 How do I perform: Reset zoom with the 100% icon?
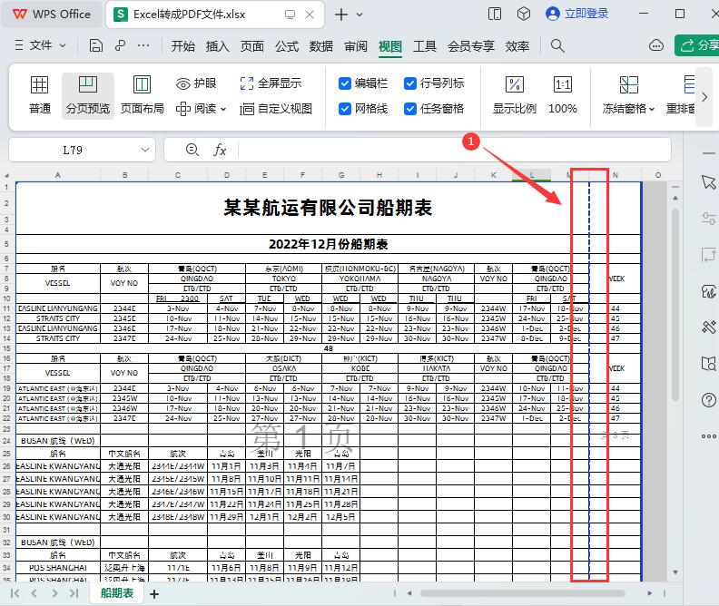(563, 85)
